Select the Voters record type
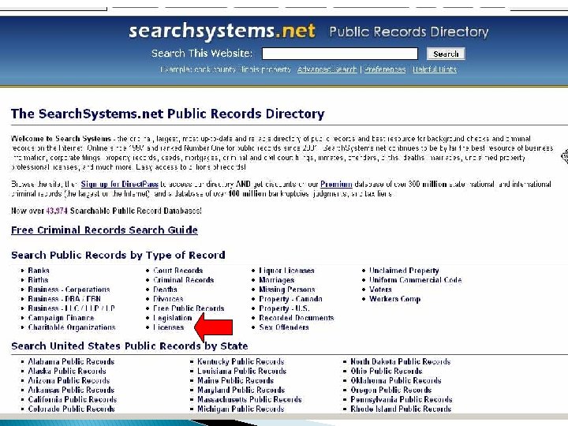The width and height of the screenshot is (568, 426). [x=380, y=290]
